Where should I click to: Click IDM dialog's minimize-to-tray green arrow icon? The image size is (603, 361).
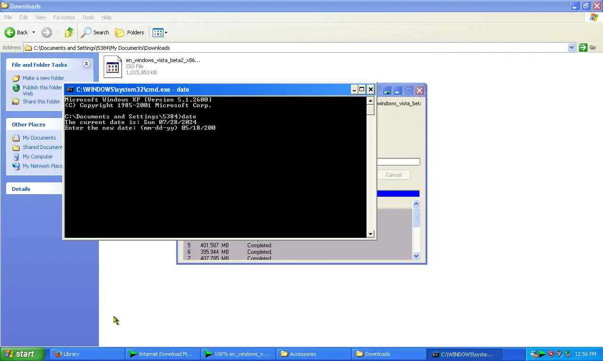[x=387, y=90]
